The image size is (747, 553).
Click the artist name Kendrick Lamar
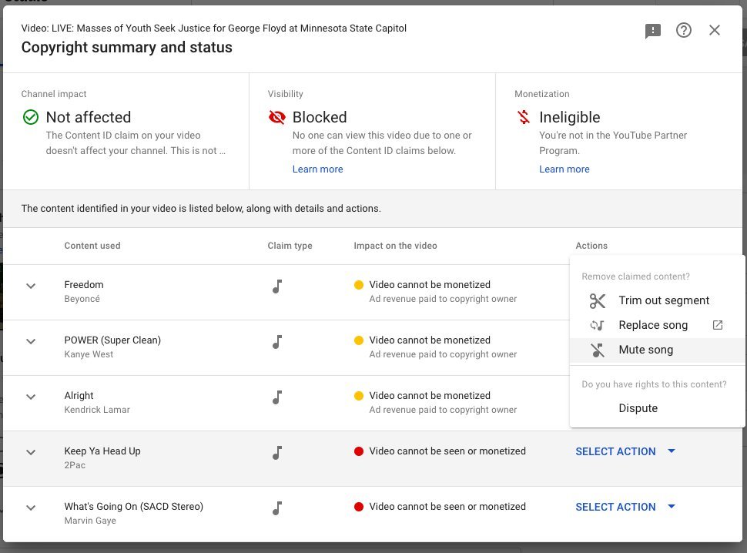[97, 410]
